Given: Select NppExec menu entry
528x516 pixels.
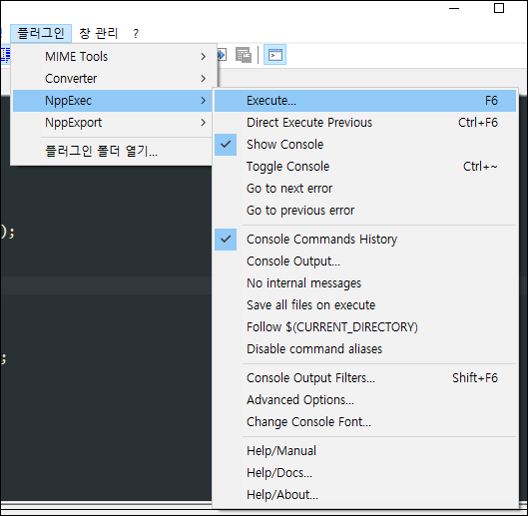Looking at the screenshot, I should tap(113, 101).
